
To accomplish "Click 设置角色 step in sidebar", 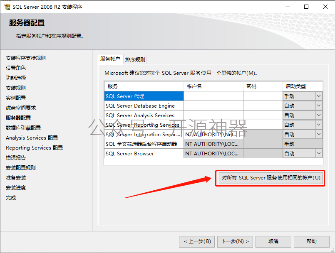I will click(16, 68).
